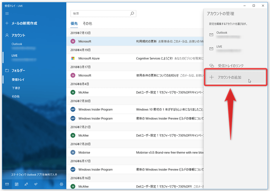
Task: Open the People icon in bottom bar
Action: tap(26, 184)
